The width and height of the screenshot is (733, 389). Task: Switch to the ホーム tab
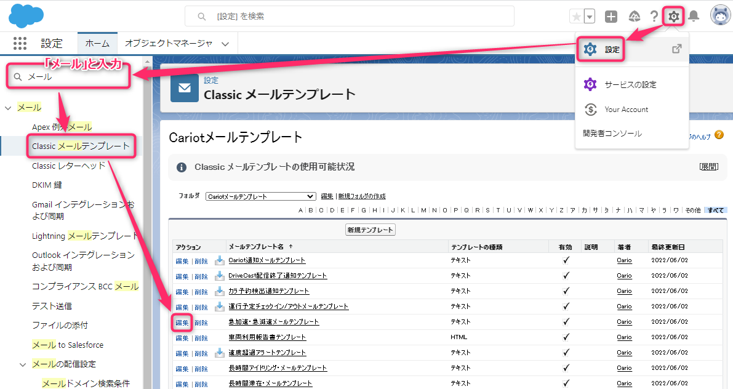pyautogui.click(x=97, y=44)
